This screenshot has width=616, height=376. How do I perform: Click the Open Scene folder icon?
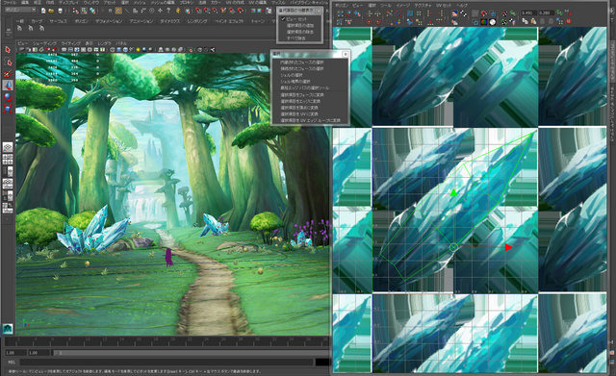[51, 11]
